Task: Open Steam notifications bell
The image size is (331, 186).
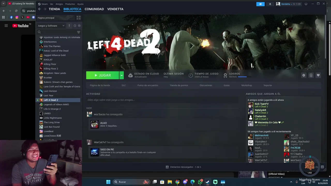Action: pyautogui.click(x=270, y=4)
